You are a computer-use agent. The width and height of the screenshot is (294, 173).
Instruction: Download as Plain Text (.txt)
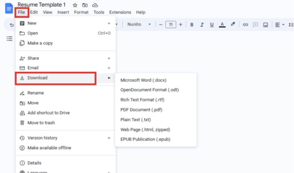point(156,120)
